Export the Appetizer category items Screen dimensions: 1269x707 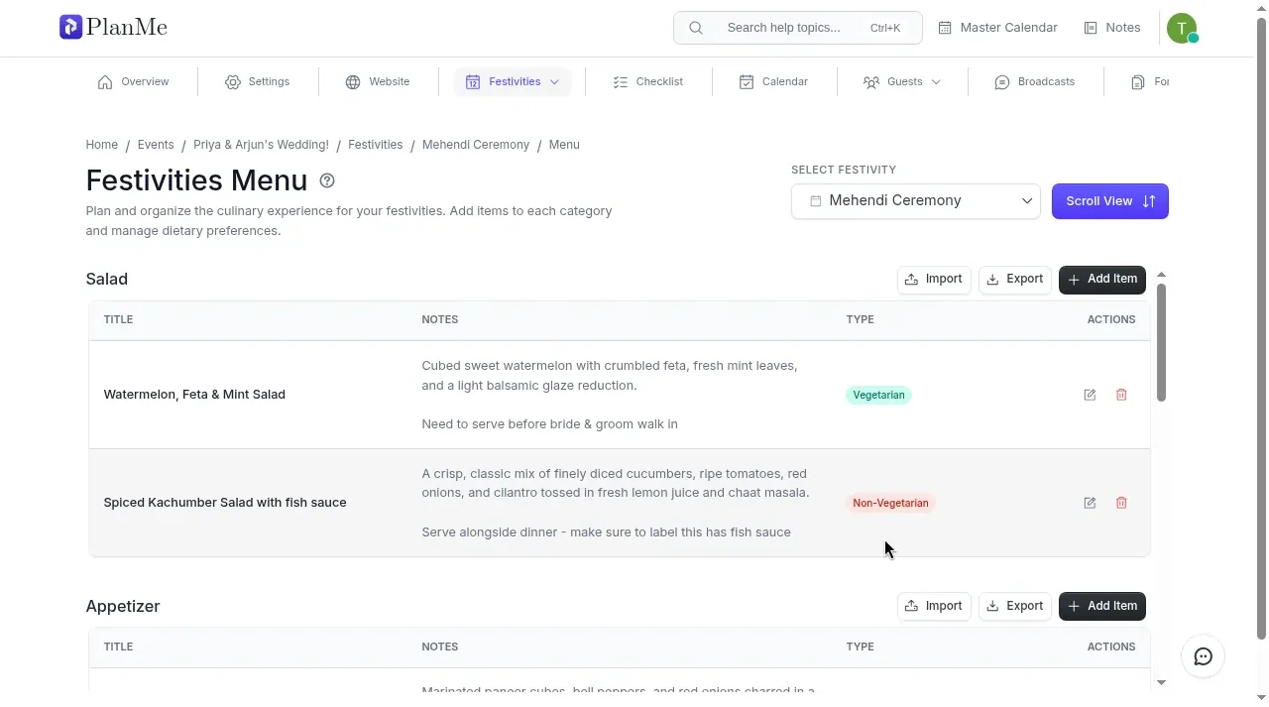[x=1015, y=607]
